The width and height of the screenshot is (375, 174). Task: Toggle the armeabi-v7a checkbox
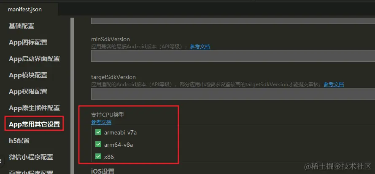pyautogui.click(x=98, y=132)
